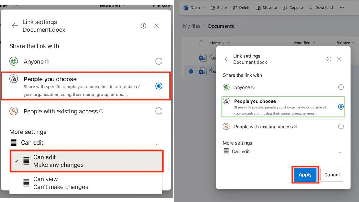Click globe Anyone icon in right dialog

(226, 87)
